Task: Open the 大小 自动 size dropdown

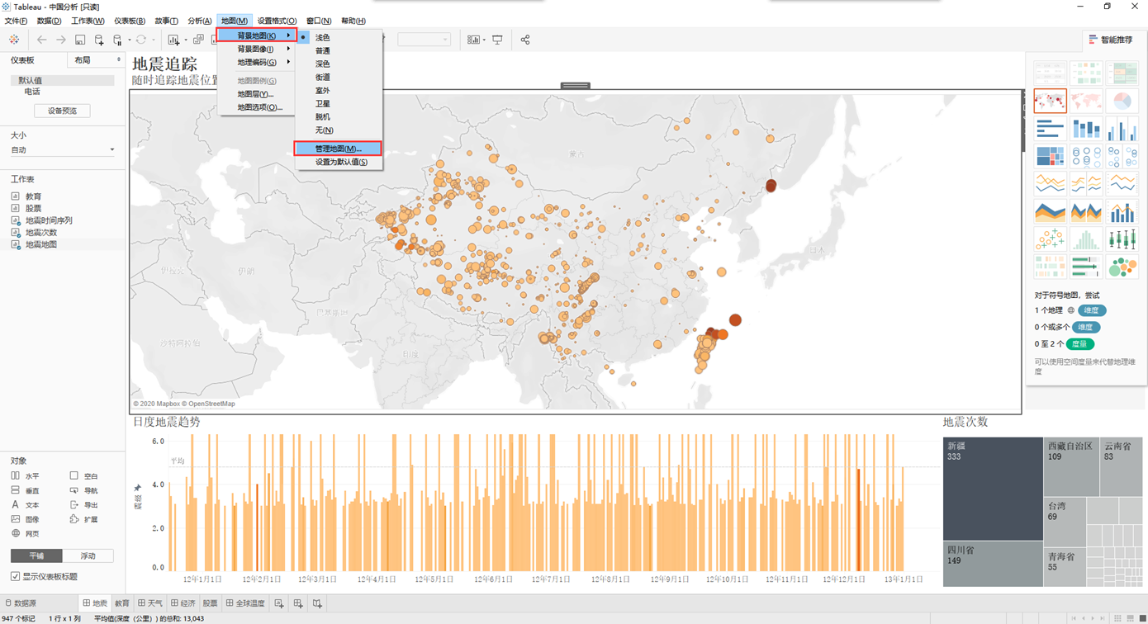Action: tap(63, 150)
